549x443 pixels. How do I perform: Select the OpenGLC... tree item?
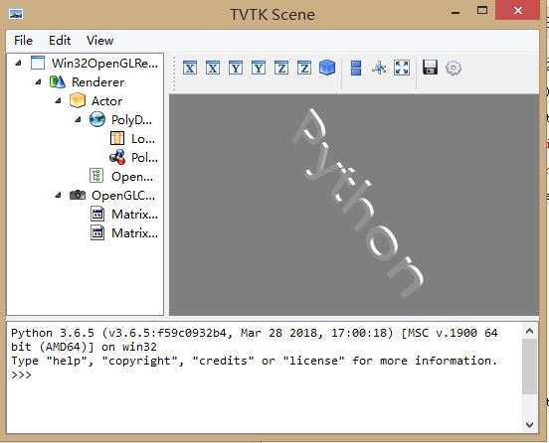pyautogui.click(x=123, y=196)
